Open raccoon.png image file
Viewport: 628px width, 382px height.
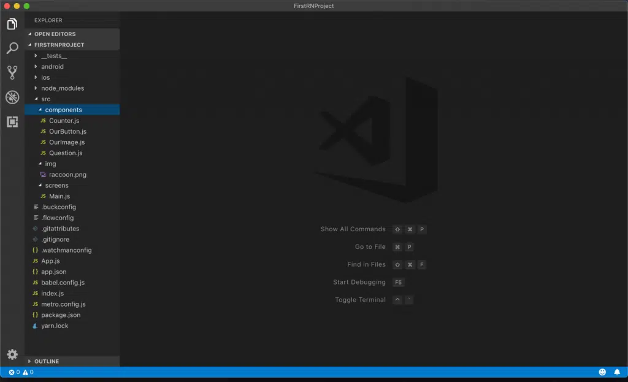67,175
